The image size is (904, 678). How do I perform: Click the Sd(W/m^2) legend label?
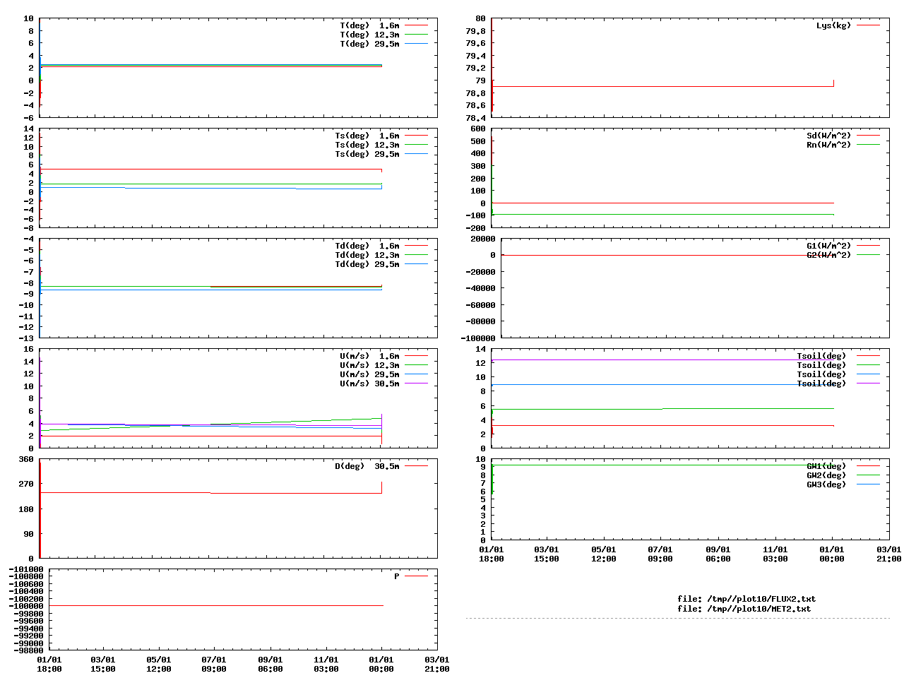point(829,136)
